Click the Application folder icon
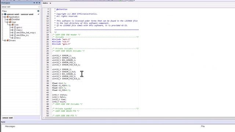This screenshot has width=235, height=132. (7, 17)
